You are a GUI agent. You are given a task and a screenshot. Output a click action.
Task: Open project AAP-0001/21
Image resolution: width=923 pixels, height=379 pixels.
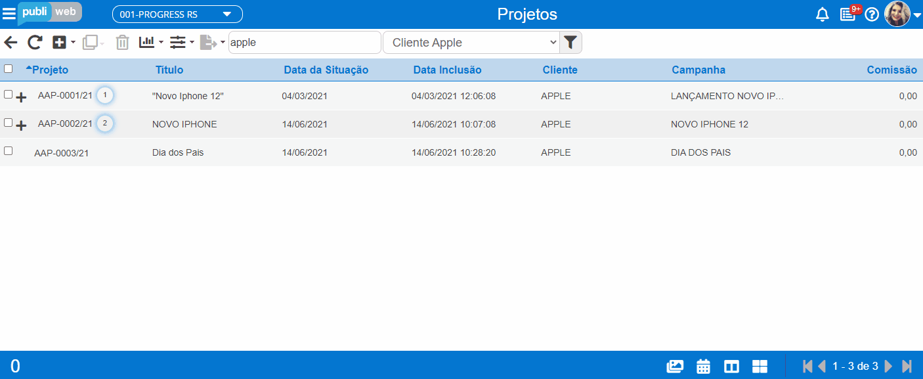(65, 96)
